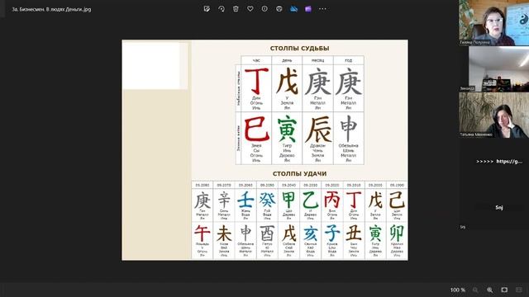The width and height of the screenshot is (529, 297).
Task: Open the purple app icon in the toolbar
Action: pos(308,9)
